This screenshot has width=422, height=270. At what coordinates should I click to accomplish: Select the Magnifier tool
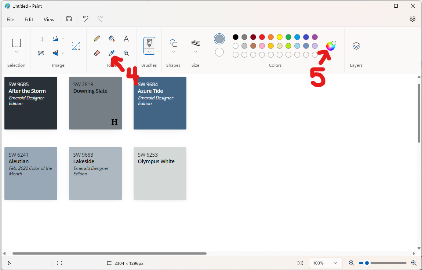[x=126, y=53]
